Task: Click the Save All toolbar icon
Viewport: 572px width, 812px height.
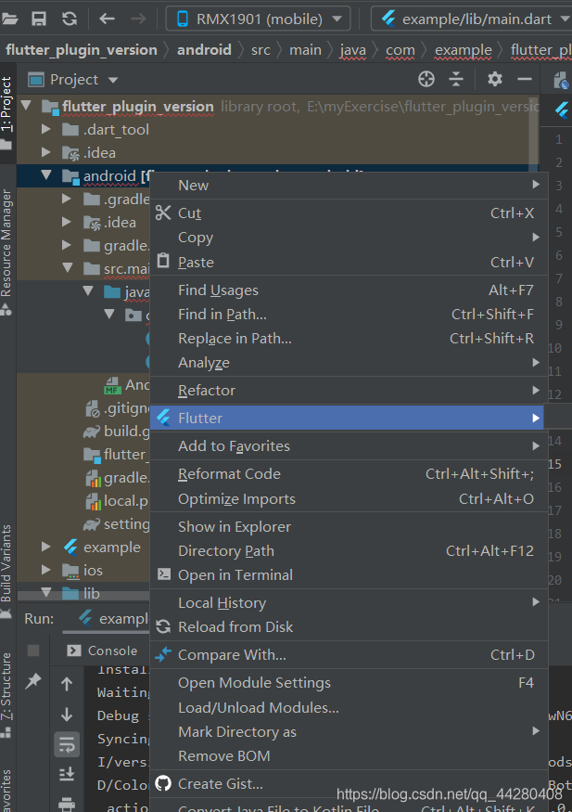Action: click(x=39, y=19)
